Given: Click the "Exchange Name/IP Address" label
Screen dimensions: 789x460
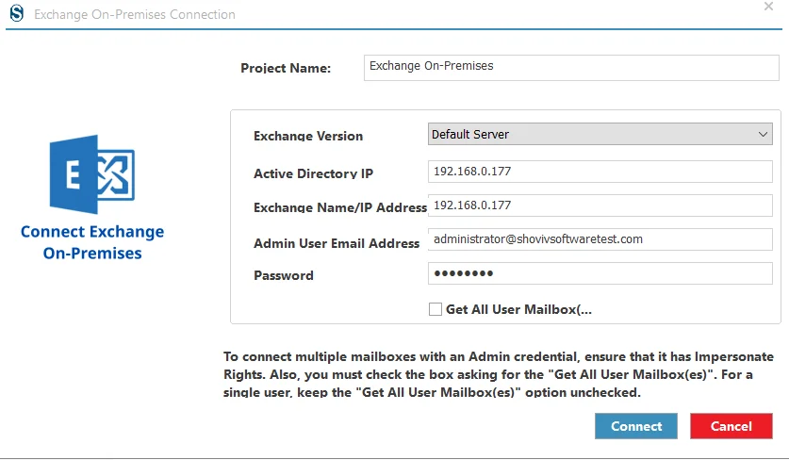Looking at the screenshot, I should click(340, 207).
